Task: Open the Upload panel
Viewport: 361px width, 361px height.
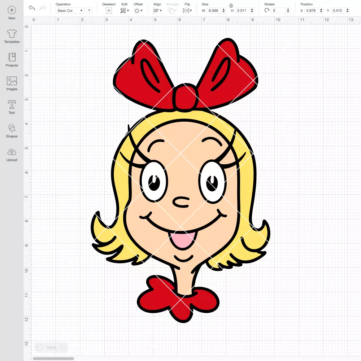Action: pos(12,155)
